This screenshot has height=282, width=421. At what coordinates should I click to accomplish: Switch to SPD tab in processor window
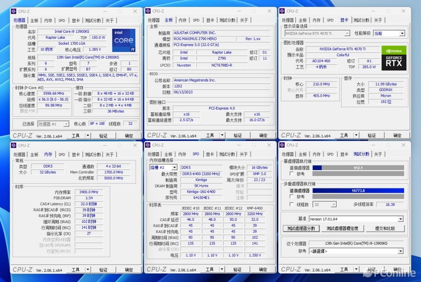click(62, 21)
